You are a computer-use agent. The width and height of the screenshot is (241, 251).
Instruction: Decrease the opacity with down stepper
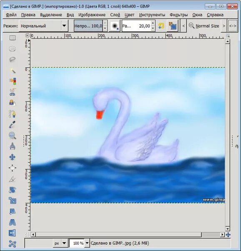pos(105,28)
